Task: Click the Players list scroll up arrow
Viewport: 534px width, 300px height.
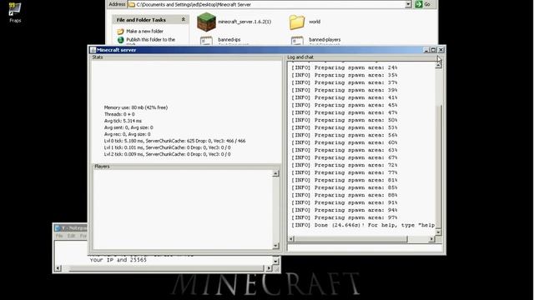Action: (276, 173)
